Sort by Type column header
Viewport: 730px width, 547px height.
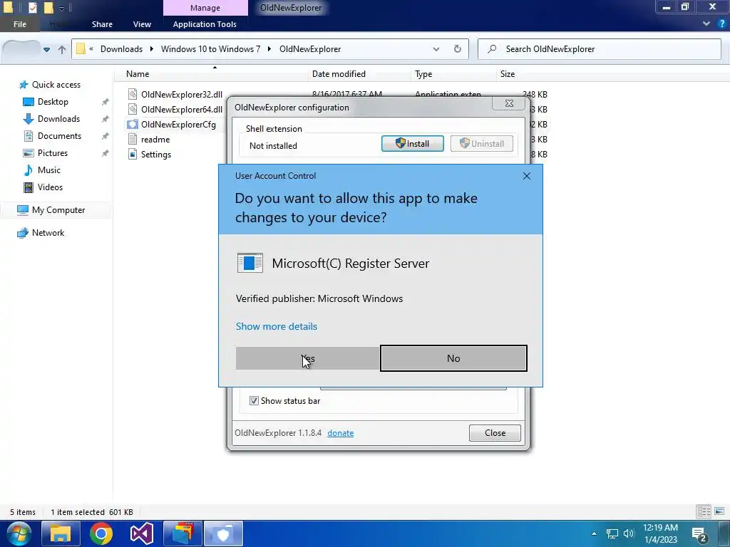click(423, 74)
